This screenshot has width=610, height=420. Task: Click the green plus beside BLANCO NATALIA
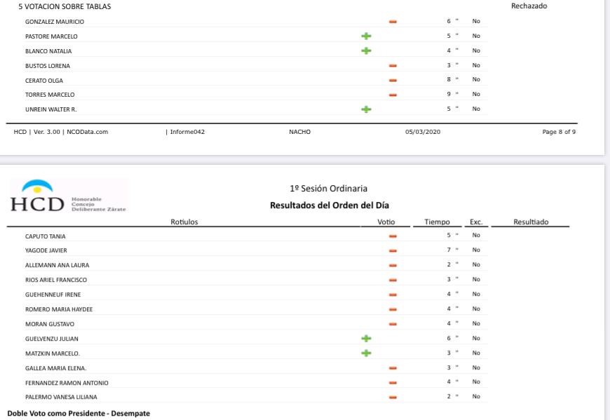click(366, 50)
